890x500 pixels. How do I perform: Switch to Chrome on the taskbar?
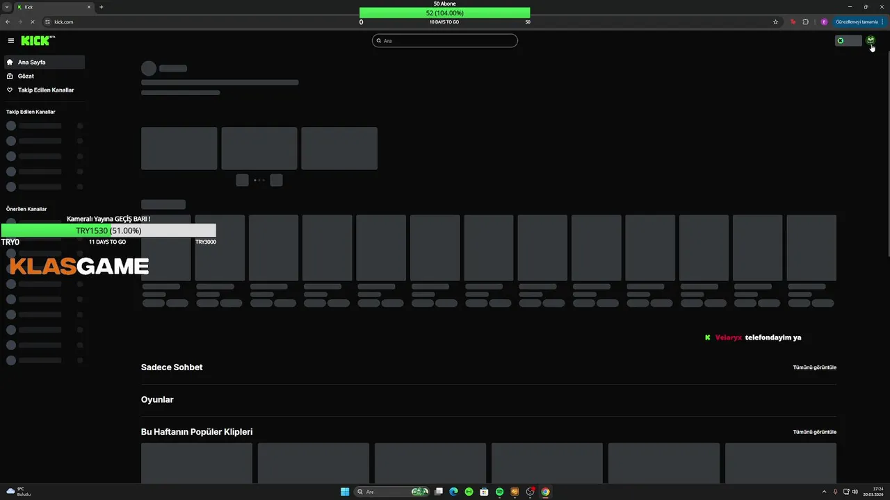(545, 492)
